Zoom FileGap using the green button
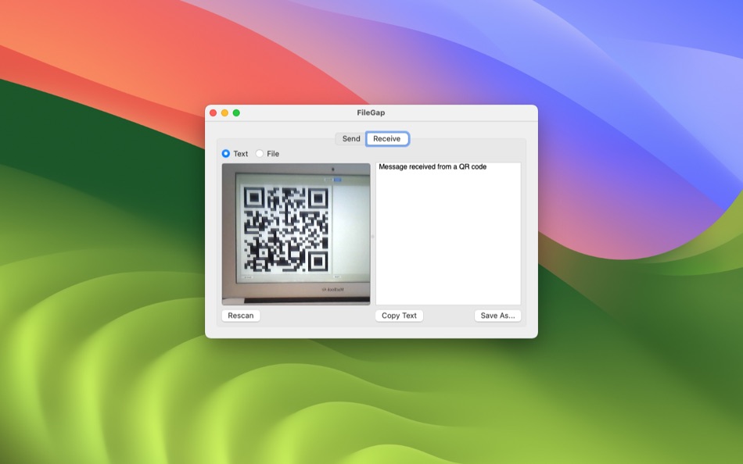Image resolution: width=743 pixels, height=464 pixels. coord(236,112)
